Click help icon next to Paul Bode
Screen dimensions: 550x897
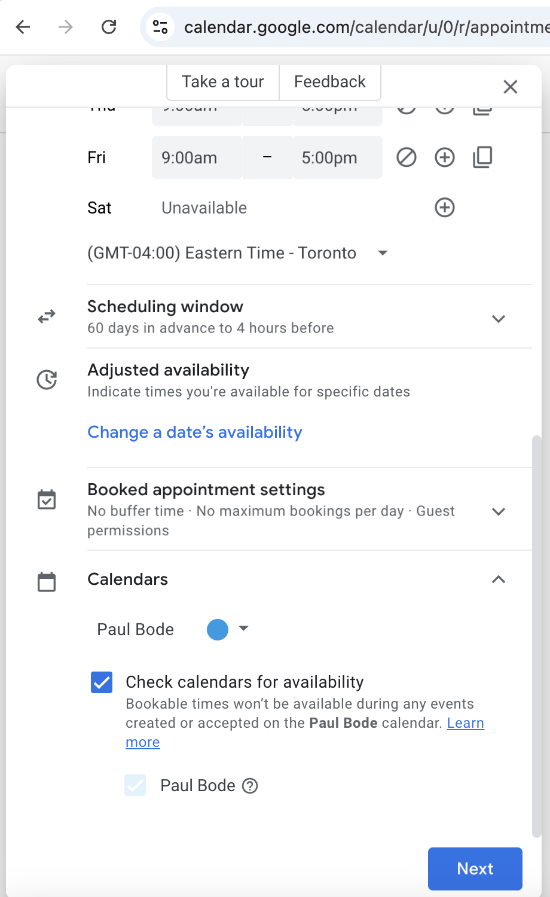coord(250,786)
